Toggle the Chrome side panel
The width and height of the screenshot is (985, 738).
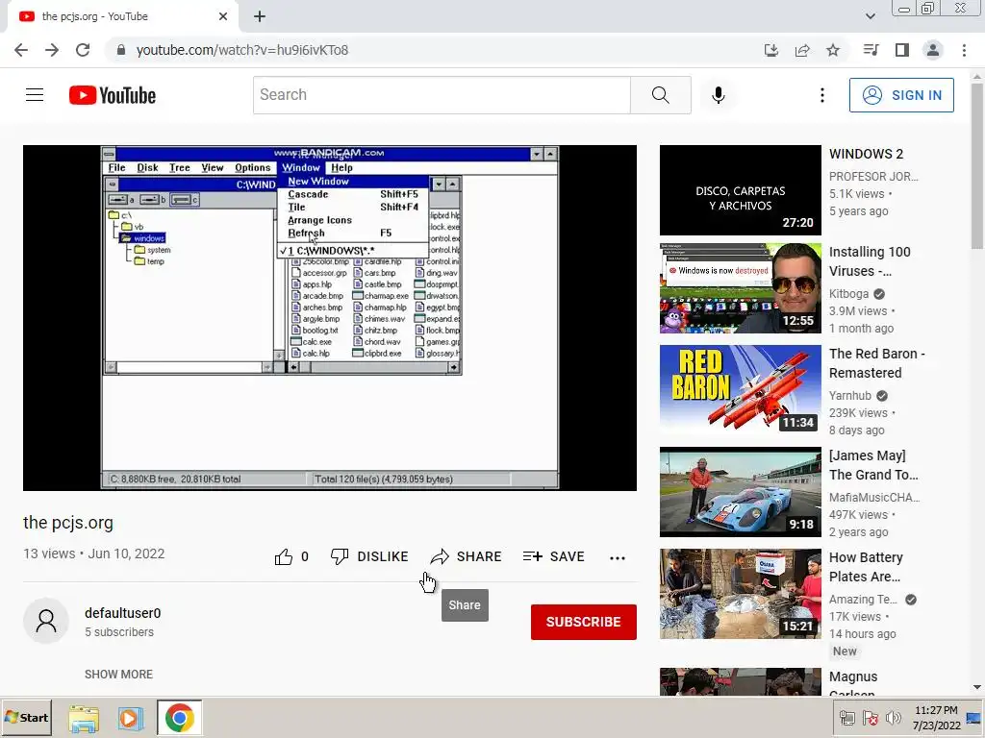tap(902, 50)
